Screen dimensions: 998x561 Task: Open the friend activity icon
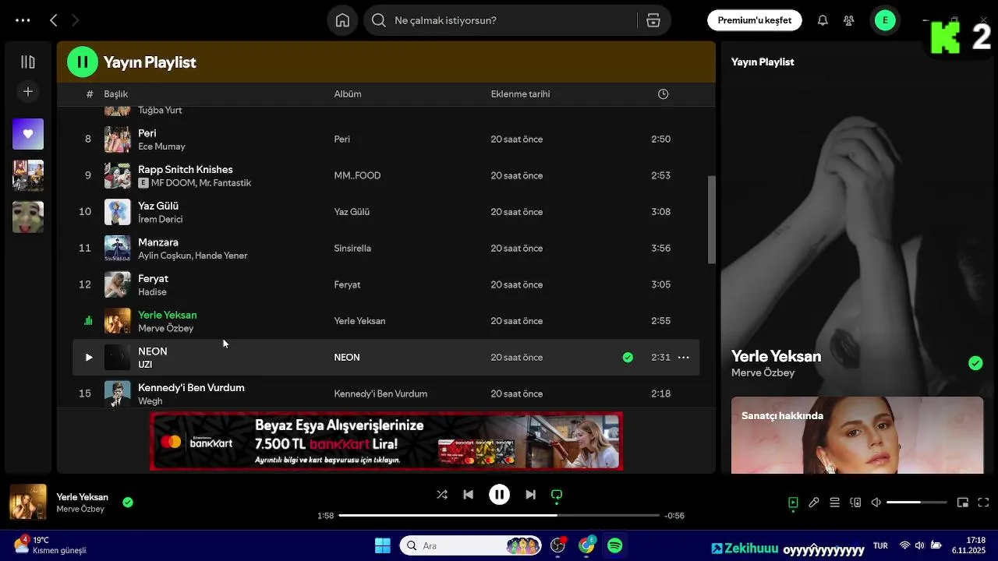tap(849, 20)
